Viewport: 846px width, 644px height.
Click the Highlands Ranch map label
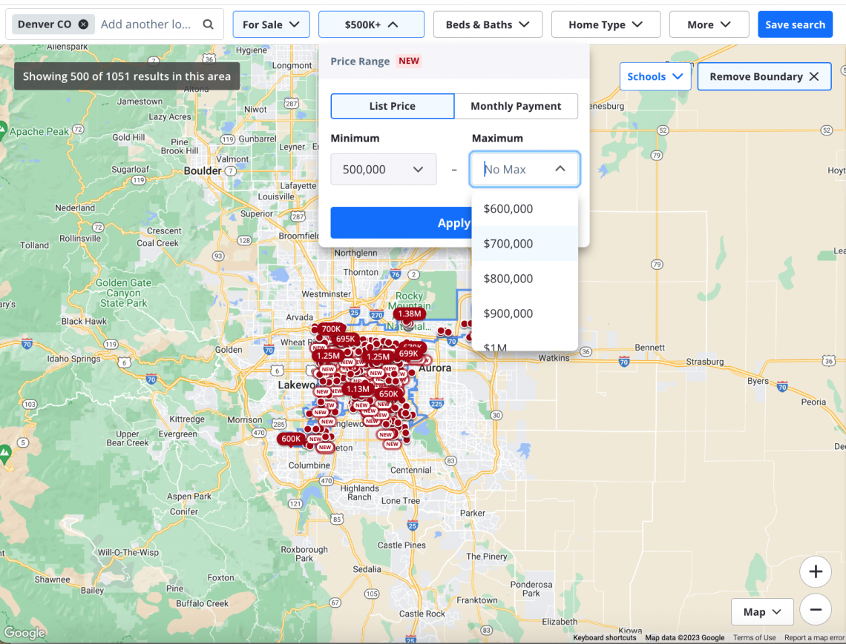(359, 493)
